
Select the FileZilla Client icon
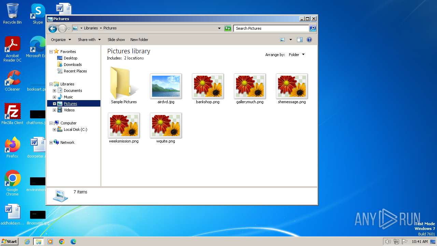[12, 114]
